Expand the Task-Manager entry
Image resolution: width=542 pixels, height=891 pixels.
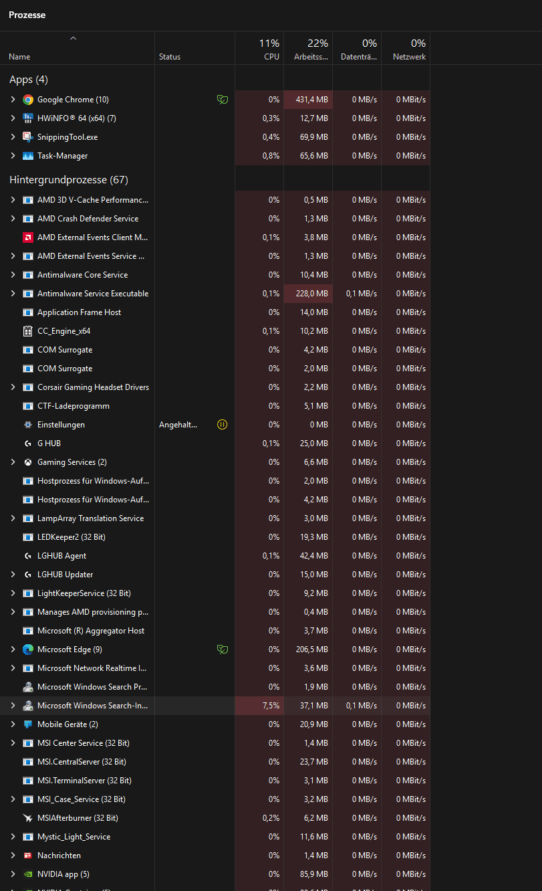13,156
